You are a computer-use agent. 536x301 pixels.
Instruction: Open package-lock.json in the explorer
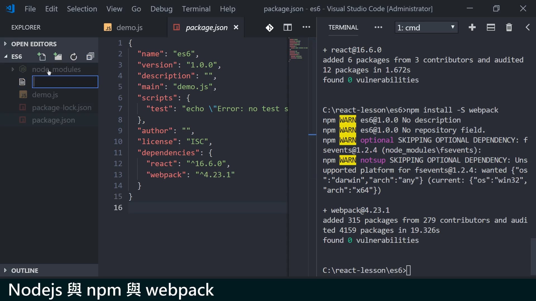(61, 108)
